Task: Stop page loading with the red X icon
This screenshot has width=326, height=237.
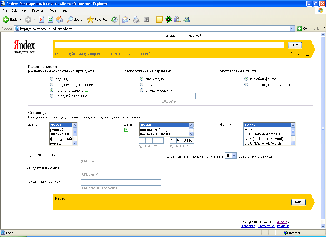Action: point(41,20)
